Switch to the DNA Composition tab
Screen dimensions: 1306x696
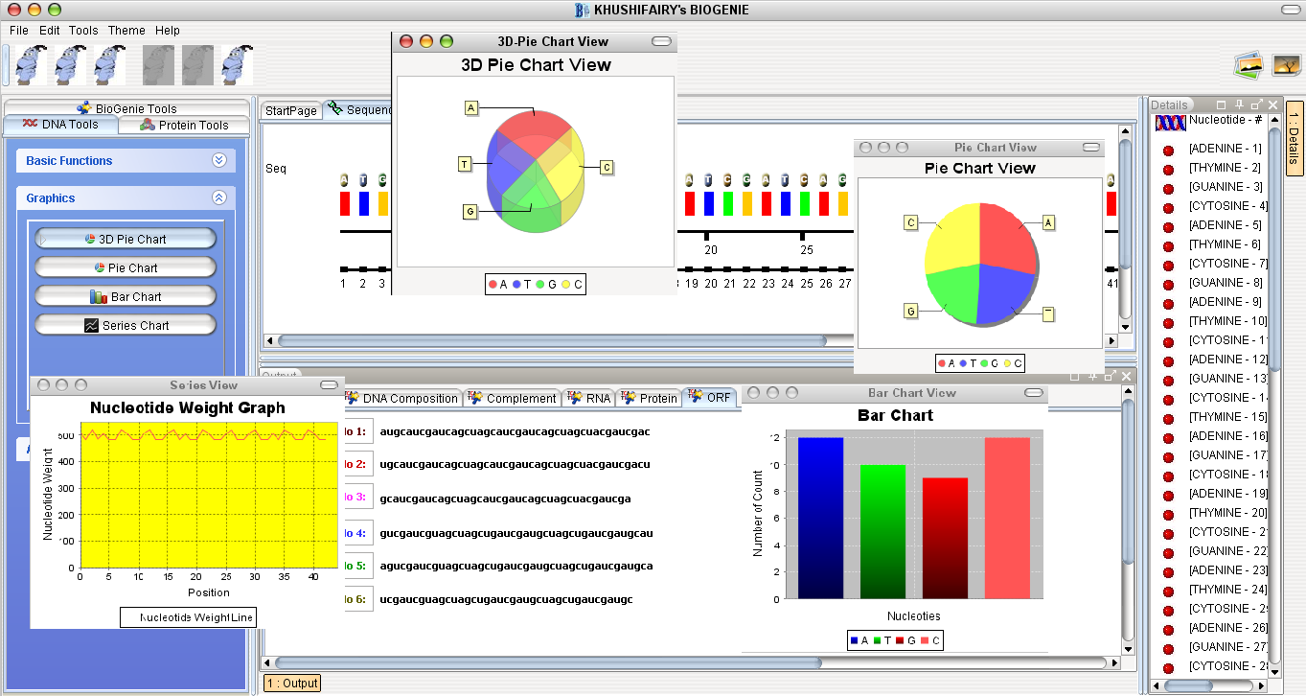403,398
